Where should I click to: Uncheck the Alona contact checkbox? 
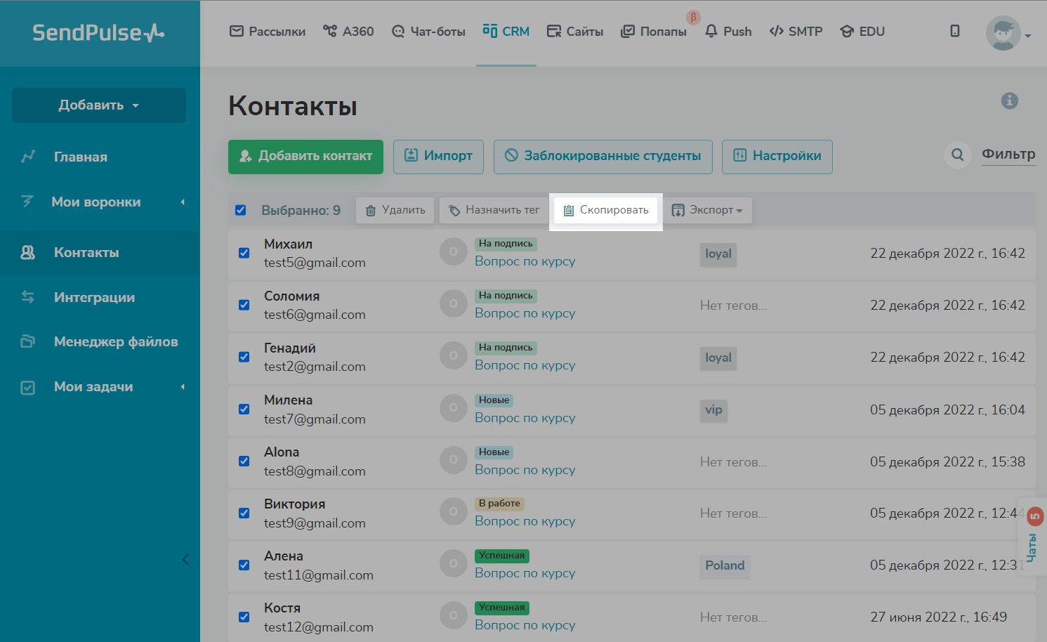pos(244,461)
